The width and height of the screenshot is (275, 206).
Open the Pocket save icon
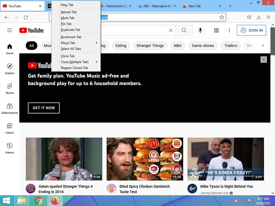(x=249, y=17)
